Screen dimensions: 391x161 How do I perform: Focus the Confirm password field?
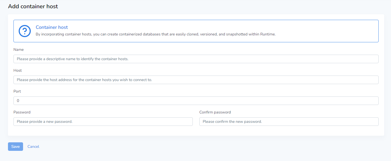pos(289,121)
